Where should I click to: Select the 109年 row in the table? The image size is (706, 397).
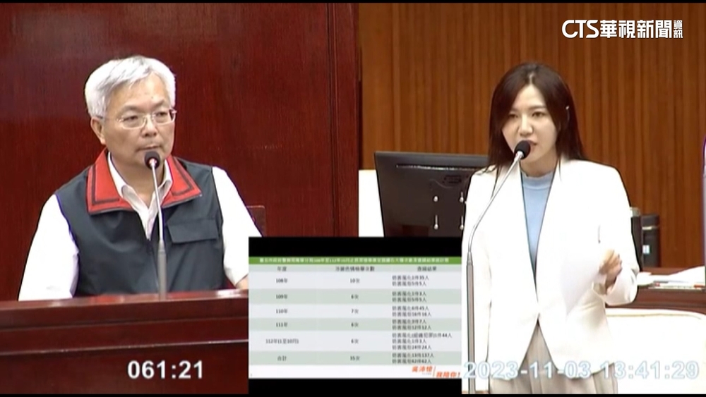pyautogui.click(x=355, y=296)
